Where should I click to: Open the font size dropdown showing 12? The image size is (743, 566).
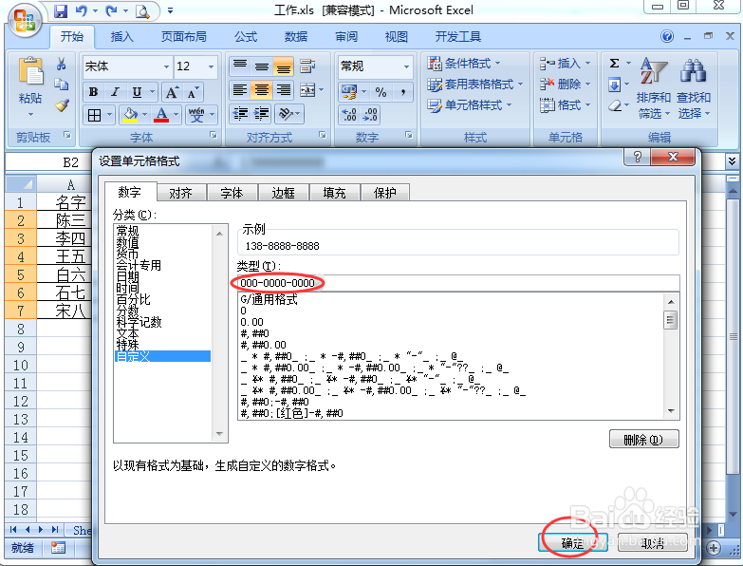(212, 66)
